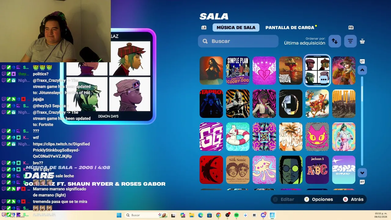This screenshot has height=220, width=391.
Task: Select the Jackson 5 ABC track
Action: [317, 170]
